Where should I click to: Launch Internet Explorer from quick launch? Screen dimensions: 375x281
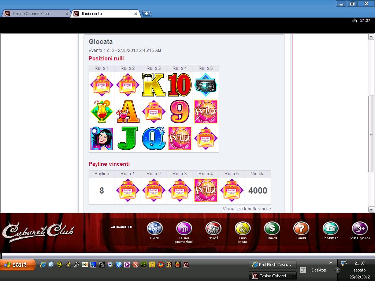[43, 265]
